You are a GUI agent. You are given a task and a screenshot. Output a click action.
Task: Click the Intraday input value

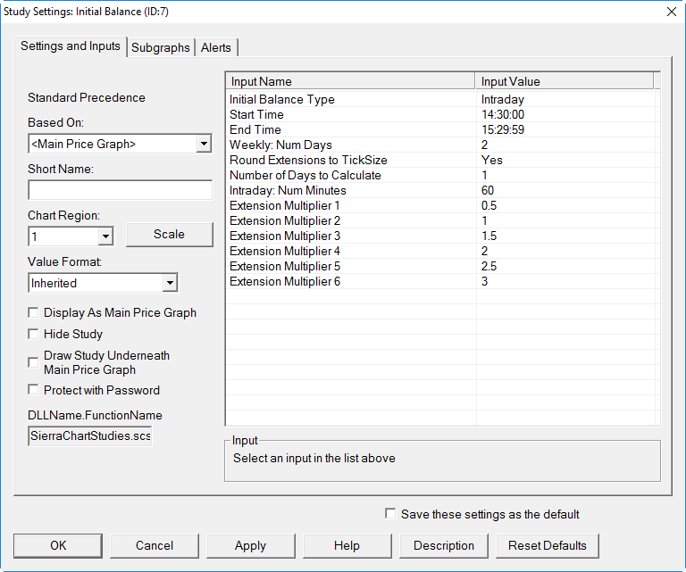coord(503,100)
